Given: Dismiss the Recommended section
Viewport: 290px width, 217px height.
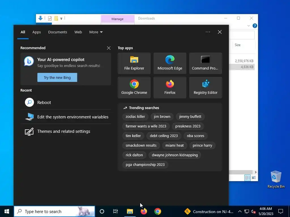Looking at the screenshot, I should pyautogui.click(x=109, y=48).
